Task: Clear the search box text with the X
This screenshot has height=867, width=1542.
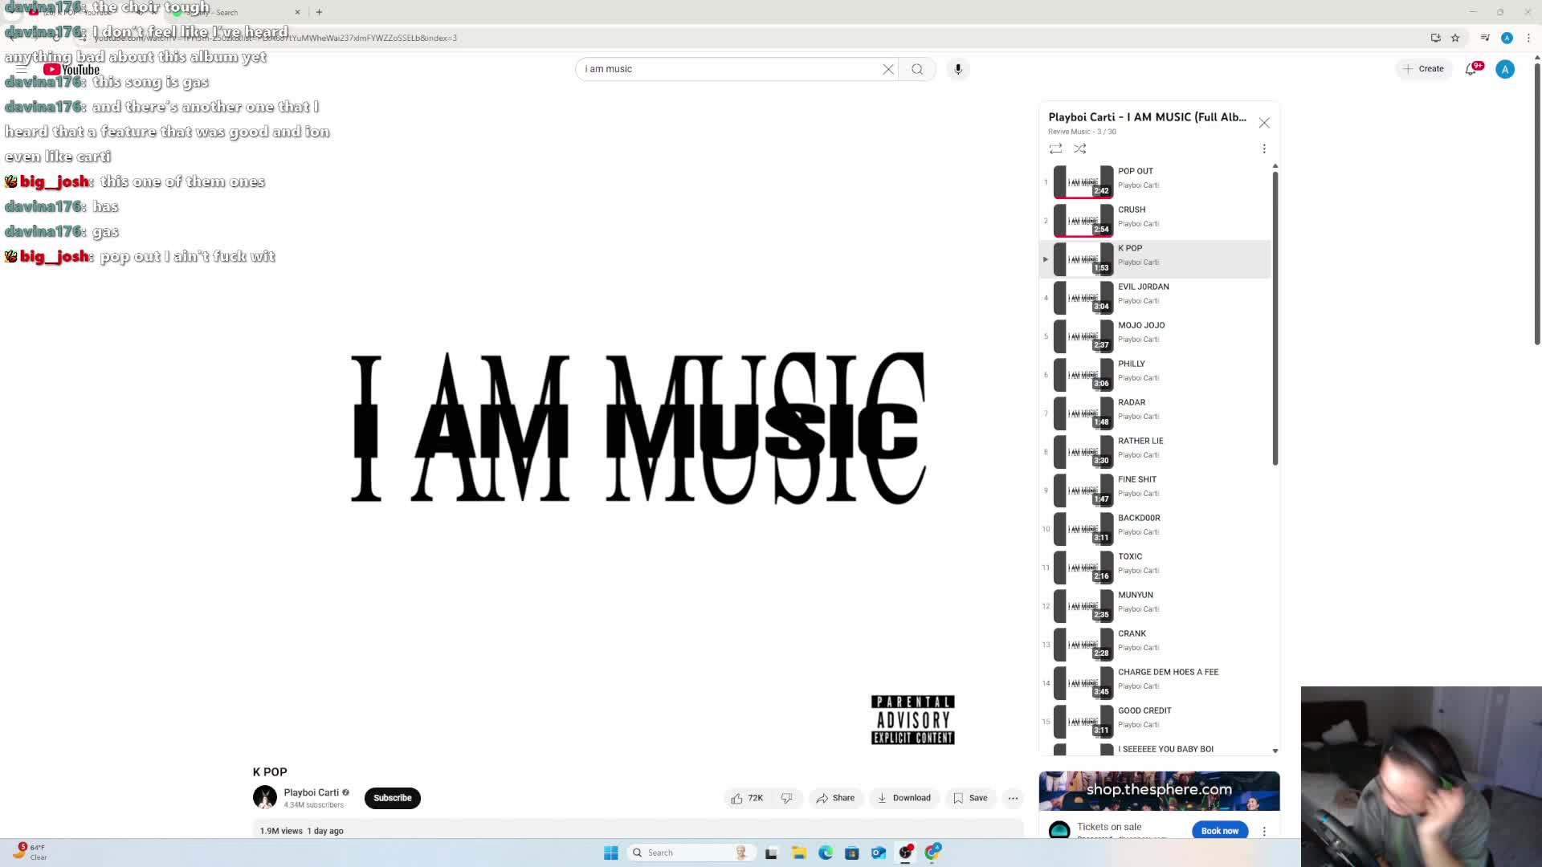Action: [x=888, y=69]
